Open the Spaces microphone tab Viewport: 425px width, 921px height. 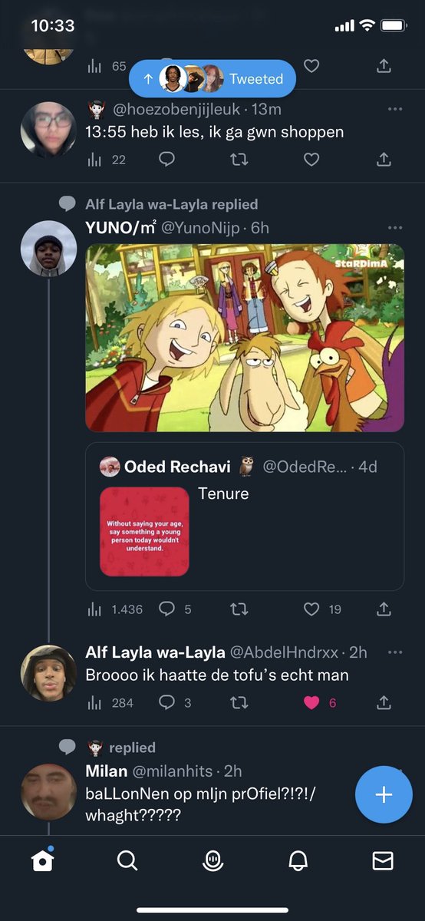point(212,861)
